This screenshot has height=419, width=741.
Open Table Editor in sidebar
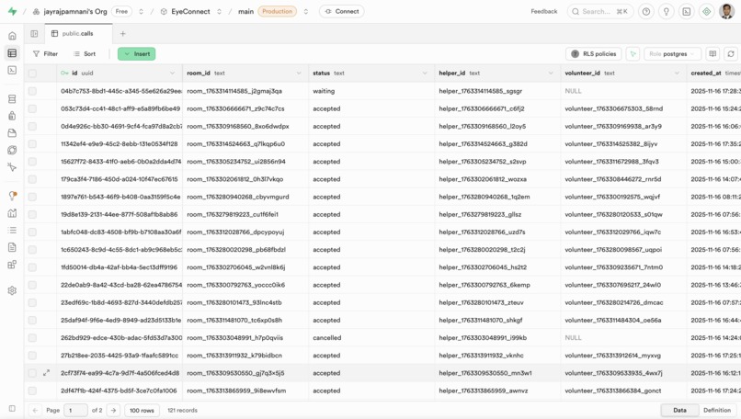(x=12, y=53)
